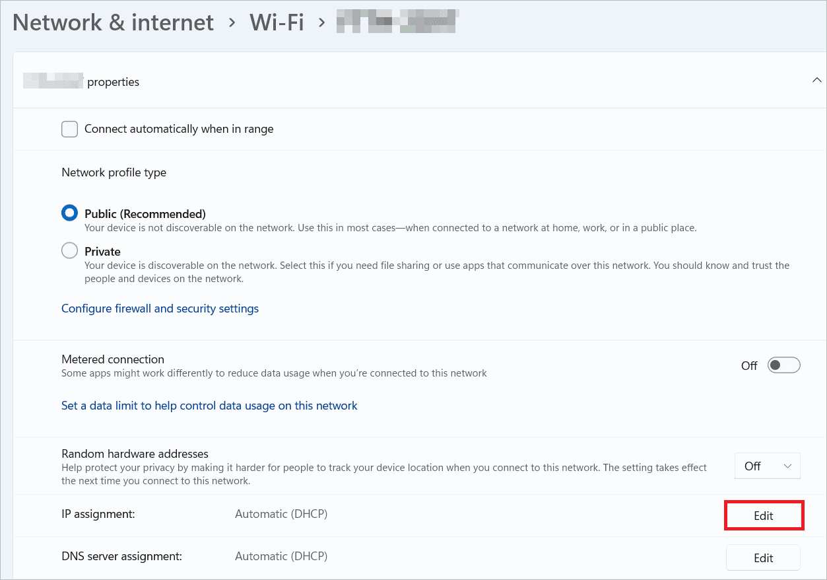Viewport: 827px width, 580px height.
Task: Enable Connect automatically when in range
Action: 69,129
